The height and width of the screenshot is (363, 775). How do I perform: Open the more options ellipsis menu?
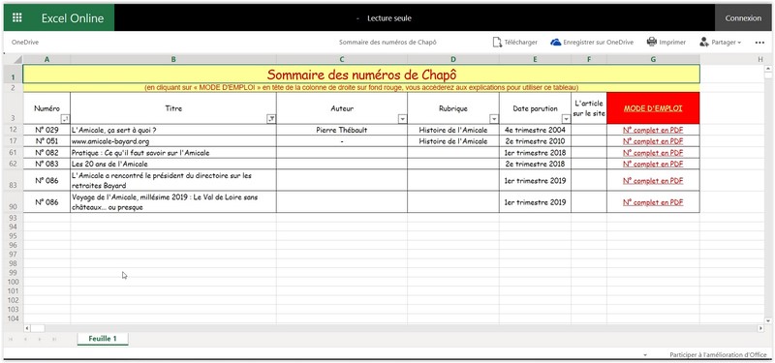point(759,43)
